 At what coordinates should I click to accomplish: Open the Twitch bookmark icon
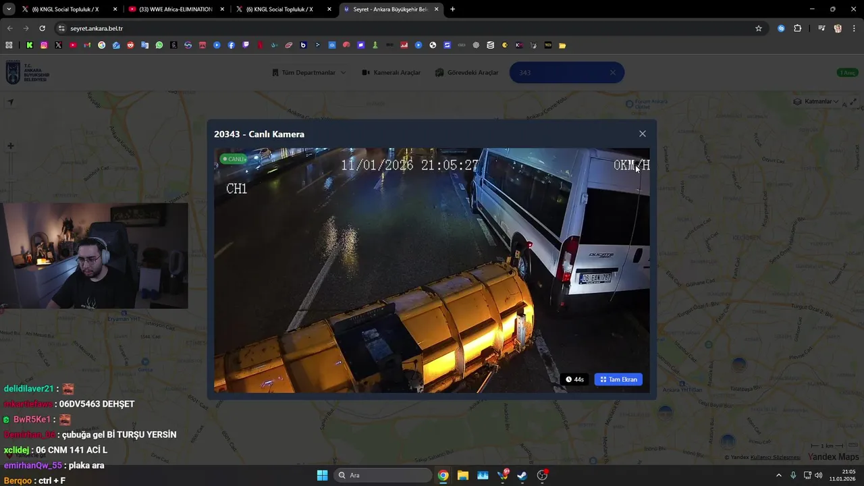point(246,45)
